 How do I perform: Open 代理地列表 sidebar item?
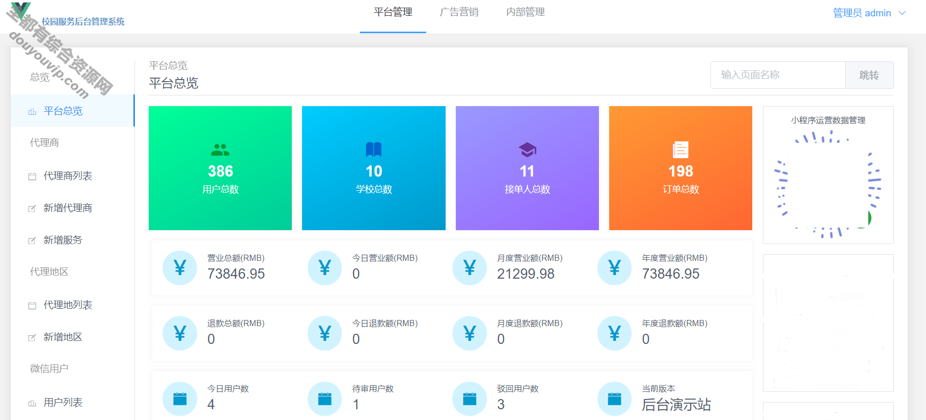click(73, 305)
